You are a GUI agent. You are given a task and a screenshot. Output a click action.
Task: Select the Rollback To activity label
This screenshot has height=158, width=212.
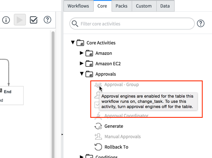[x=116, y=147]
